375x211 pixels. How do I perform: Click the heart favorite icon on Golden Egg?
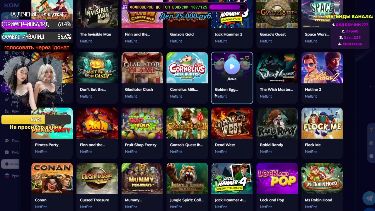247,58
